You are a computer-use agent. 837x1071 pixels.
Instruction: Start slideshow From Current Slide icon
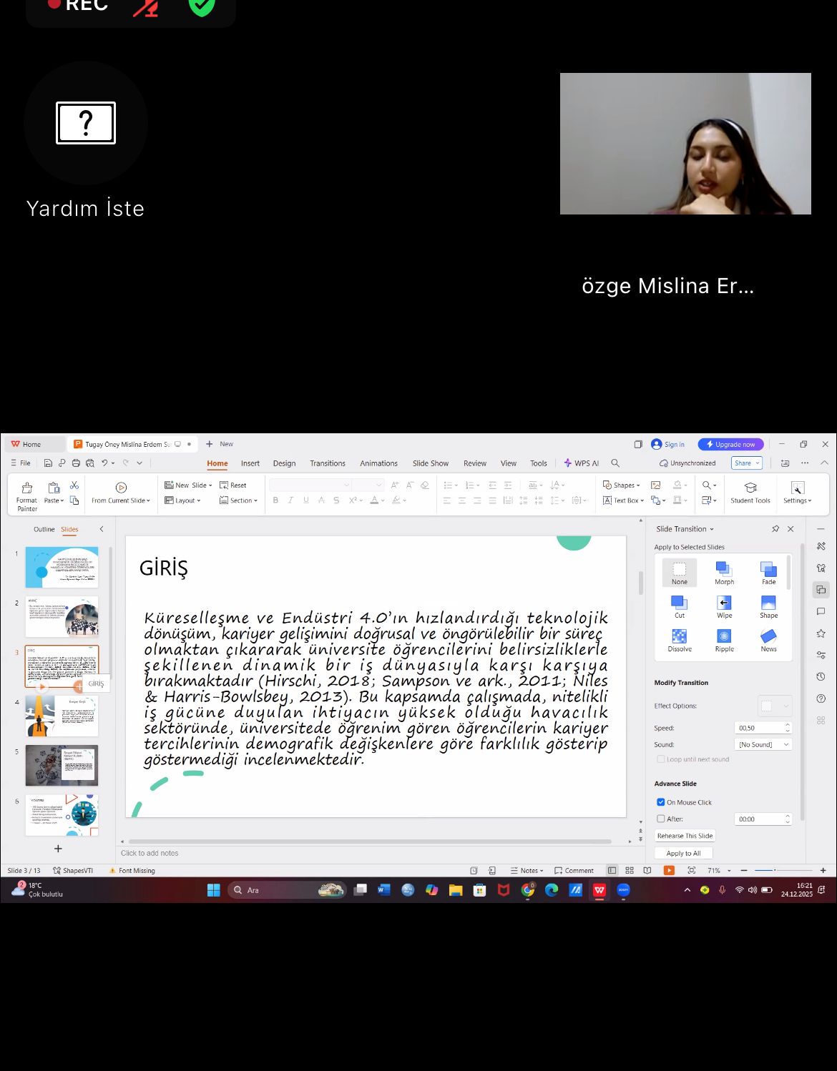121,488
